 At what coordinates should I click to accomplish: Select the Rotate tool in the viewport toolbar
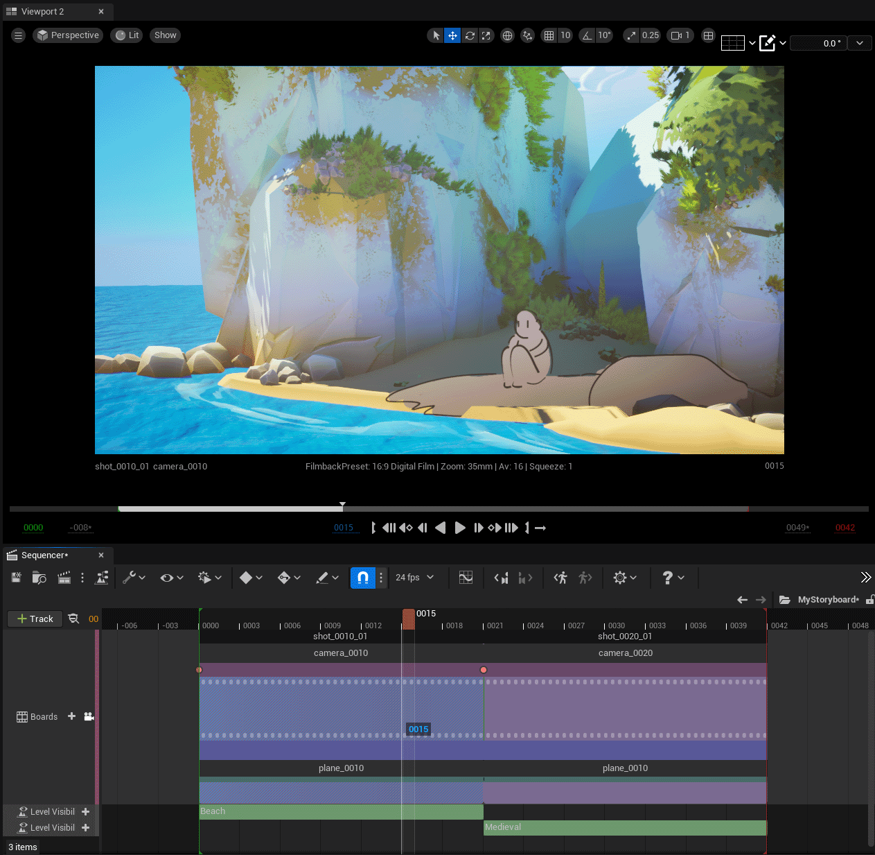pos(470,35)
